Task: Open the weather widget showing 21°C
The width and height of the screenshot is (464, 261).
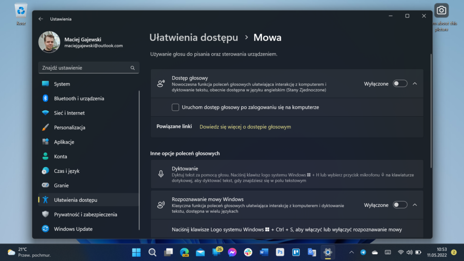Action: click(29, 252)
